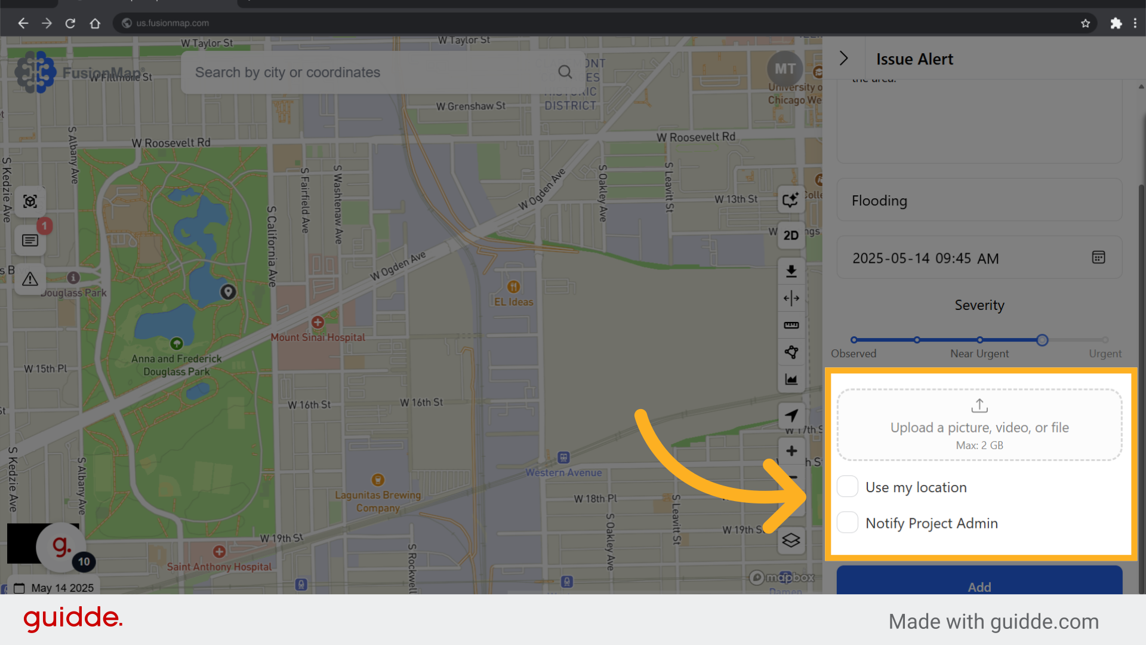Reload the page with refresh icon

(70, 23)
